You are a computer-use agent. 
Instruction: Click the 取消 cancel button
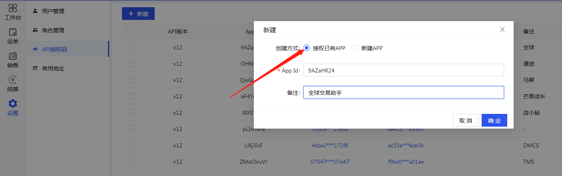(465, 121)
